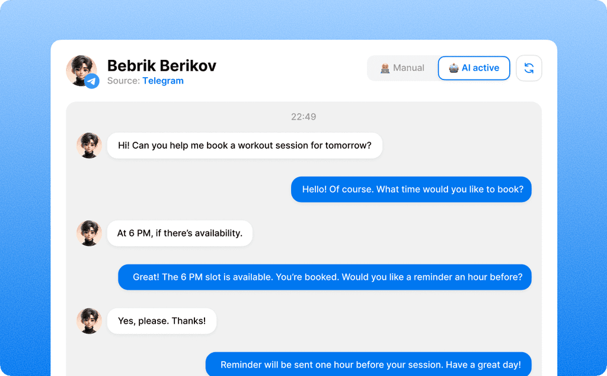Click avatar beside the workout booking message
607x376 pixels.
click(89, 145)
